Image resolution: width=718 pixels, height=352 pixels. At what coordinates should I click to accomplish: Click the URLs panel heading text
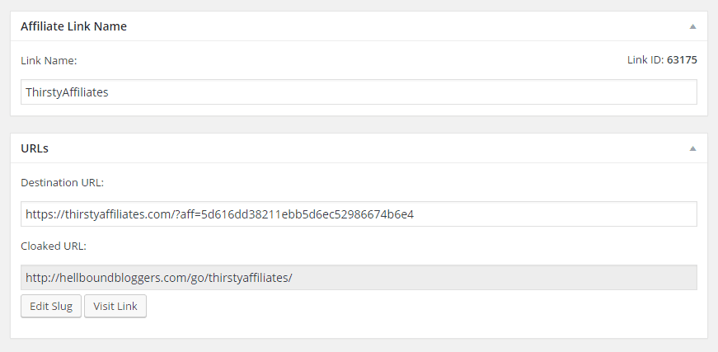[x=35, y=148]
